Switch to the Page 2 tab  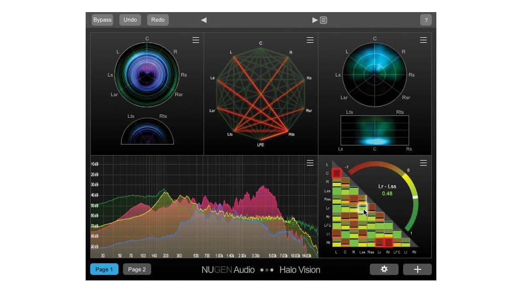[x=137, y=269]
